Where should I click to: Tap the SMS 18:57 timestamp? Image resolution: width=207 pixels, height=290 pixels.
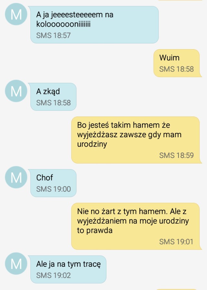(53, 35)
